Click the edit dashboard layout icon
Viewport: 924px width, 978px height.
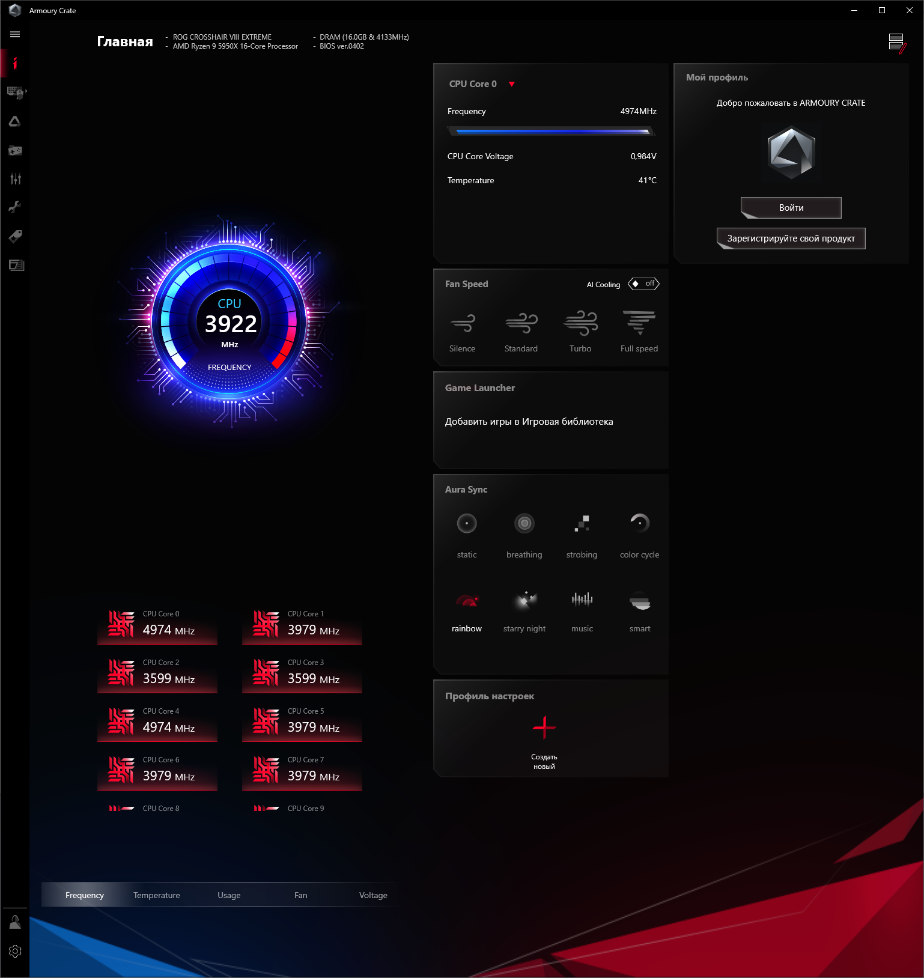[x=897, y=43]
